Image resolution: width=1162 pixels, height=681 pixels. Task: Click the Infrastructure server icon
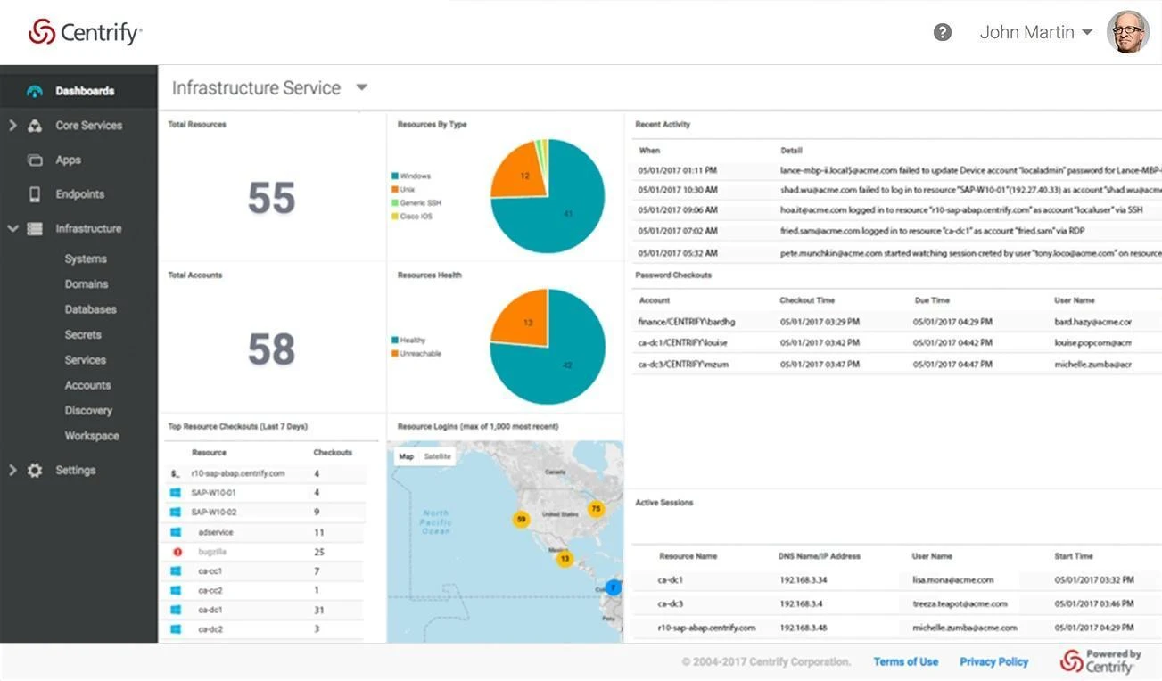[35, 229]
